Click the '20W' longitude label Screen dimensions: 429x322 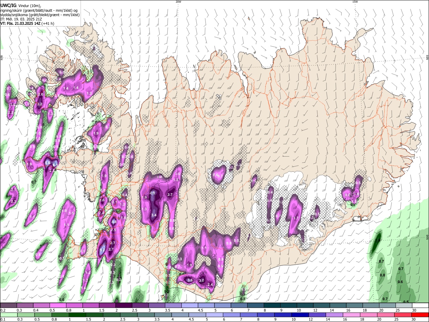tap(178, 2)
